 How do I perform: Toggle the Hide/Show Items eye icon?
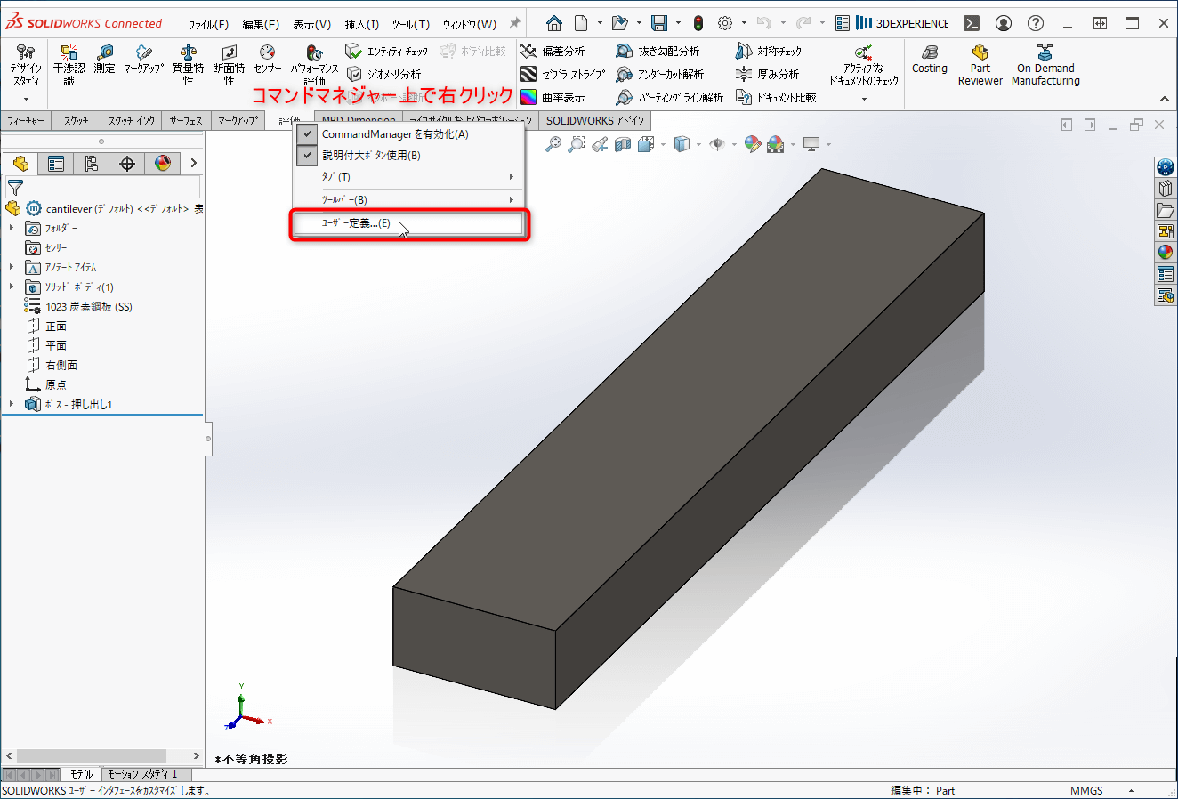pos(718,143)
